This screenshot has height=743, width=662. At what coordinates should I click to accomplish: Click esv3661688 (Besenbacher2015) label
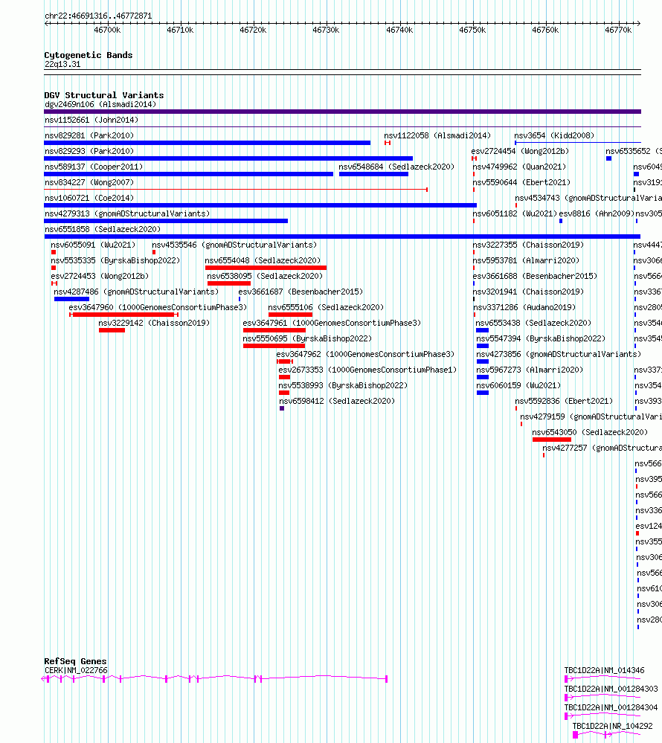click(x=535, y=276)
